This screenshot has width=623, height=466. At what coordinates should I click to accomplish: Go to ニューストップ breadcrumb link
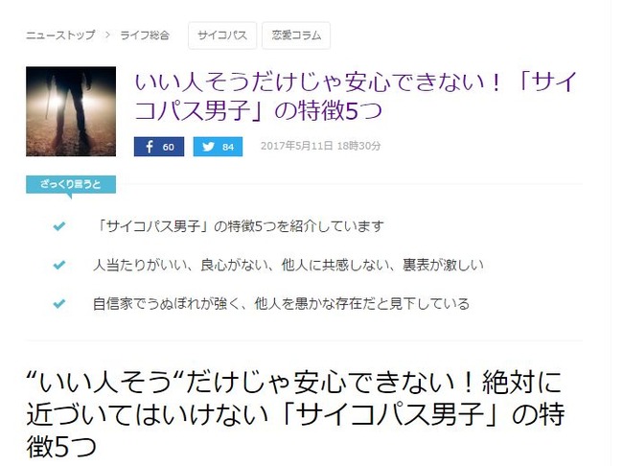coord(60,35)
